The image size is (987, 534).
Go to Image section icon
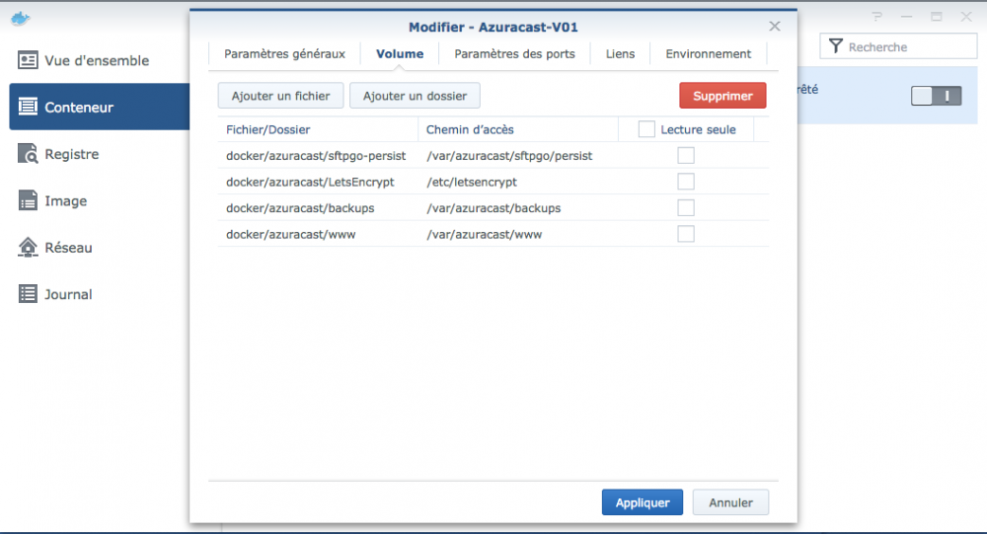pos(28,200)
